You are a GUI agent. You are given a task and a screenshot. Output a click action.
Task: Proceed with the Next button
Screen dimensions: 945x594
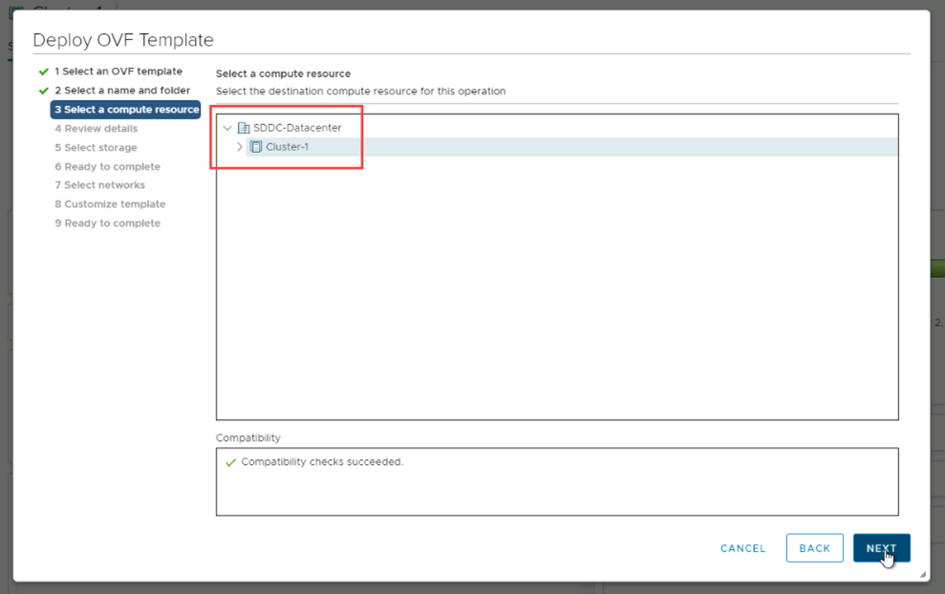[x=881, y=548]
